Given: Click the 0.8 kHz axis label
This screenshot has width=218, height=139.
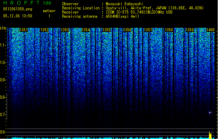Looking at the screenshot, I should click(x=3, y=97).
